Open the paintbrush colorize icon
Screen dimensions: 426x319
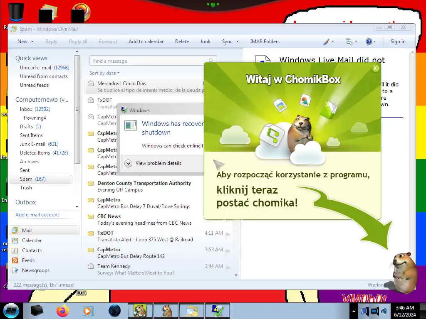pos(326,42)
